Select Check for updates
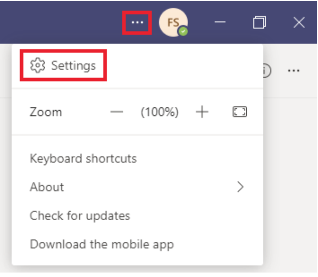 [80, 216]
